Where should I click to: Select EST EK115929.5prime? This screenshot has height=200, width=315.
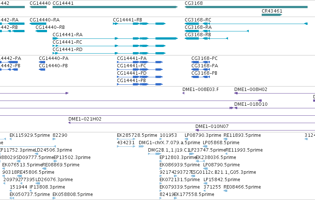point(10,139)
